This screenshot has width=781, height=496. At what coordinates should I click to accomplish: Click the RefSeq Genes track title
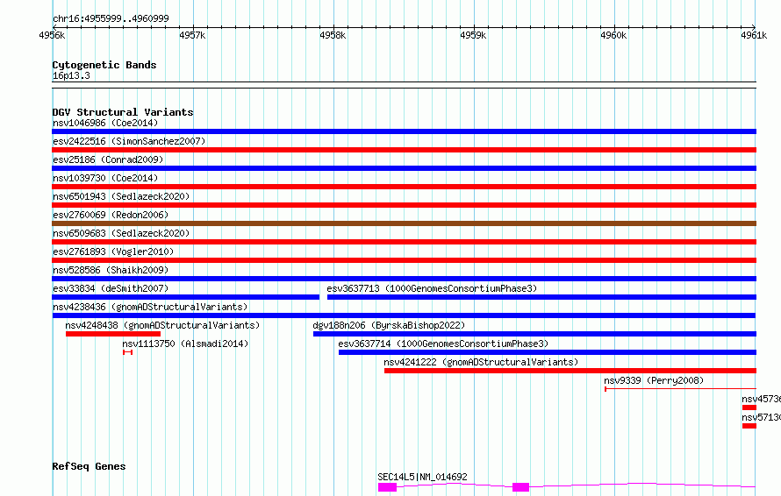[x=89, y=466]
